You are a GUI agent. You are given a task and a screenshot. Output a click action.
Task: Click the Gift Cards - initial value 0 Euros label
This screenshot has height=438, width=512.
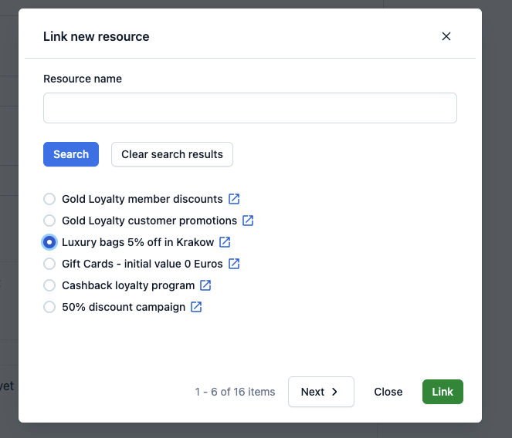[142, 264]
